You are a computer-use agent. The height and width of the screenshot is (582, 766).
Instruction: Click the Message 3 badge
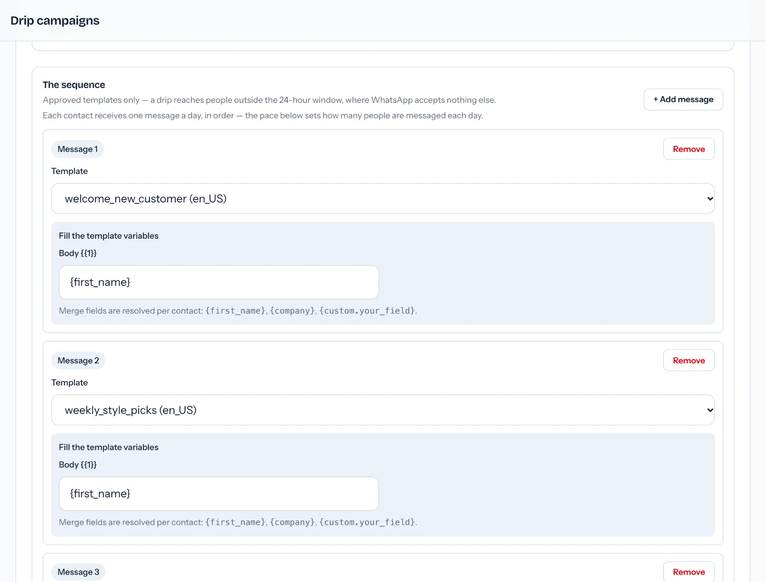coord(78,572)
